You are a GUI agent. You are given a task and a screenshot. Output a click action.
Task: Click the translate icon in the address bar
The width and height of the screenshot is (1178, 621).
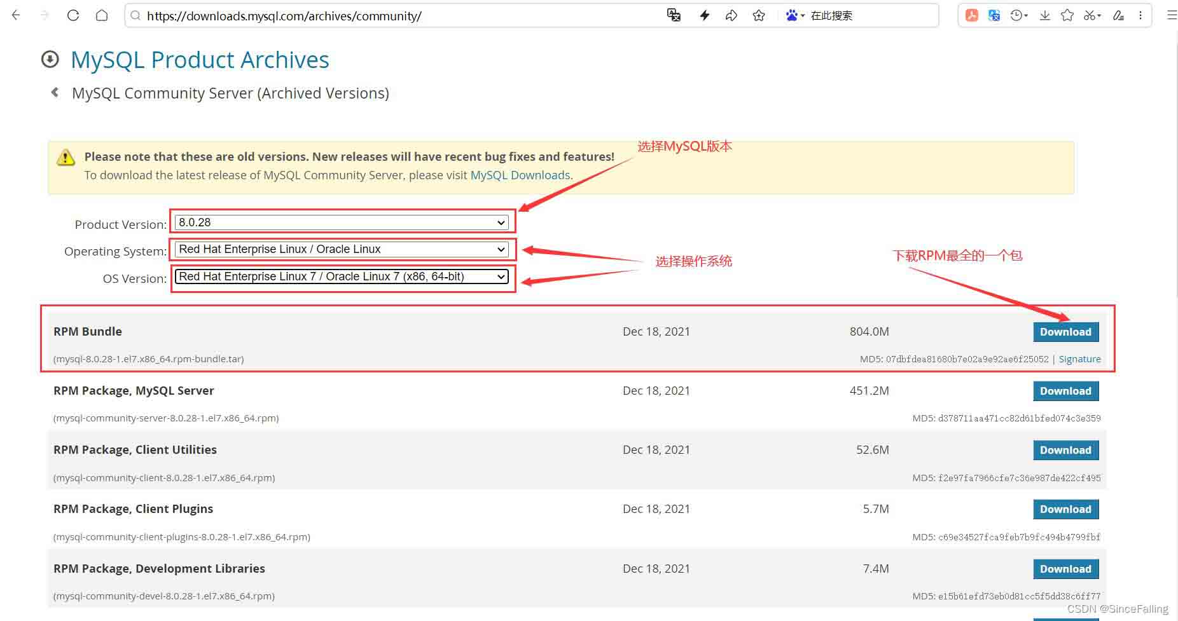674,15
